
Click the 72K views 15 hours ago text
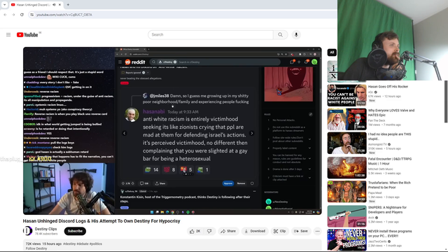[x=43, y=244]
